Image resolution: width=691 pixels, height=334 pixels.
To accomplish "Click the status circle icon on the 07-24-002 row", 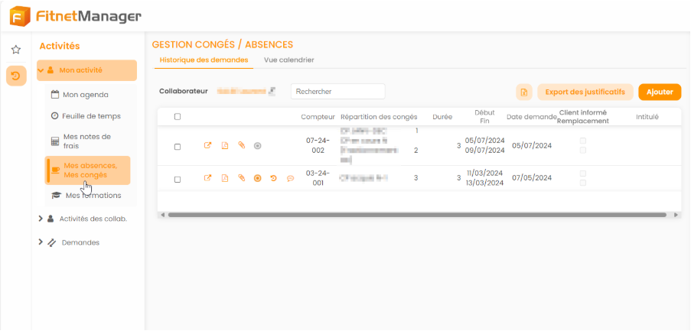I will (257, 146).
